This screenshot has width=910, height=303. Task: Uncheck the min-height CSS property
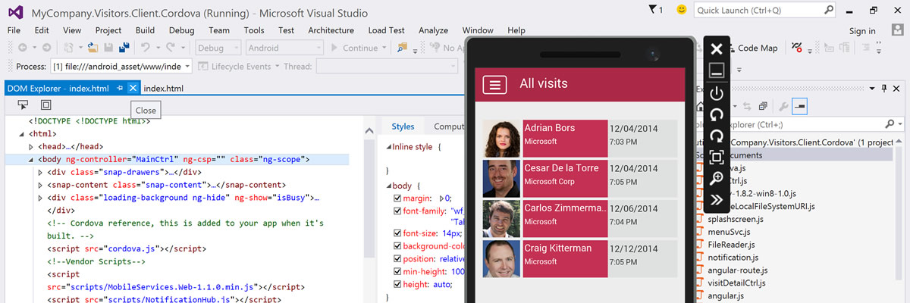(397, 270)
